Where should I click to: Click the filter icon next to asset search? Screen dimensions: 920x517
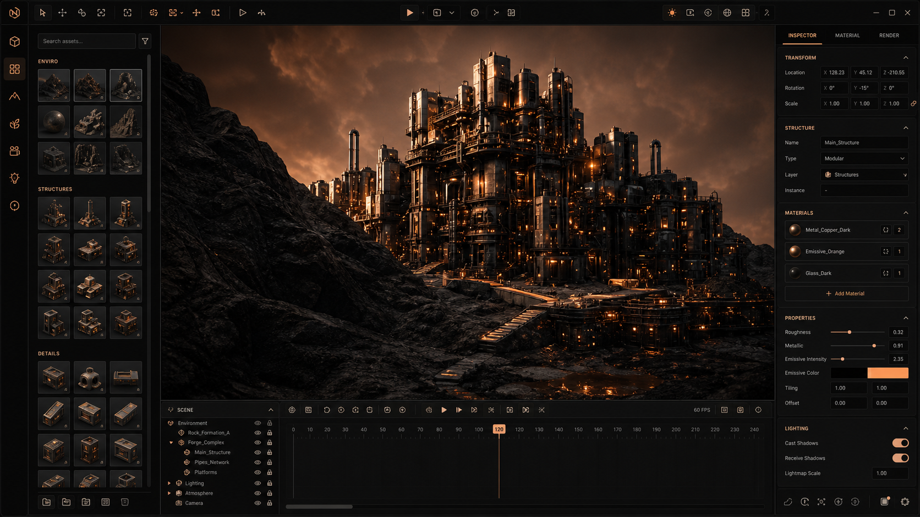click(x=145, y=41)
